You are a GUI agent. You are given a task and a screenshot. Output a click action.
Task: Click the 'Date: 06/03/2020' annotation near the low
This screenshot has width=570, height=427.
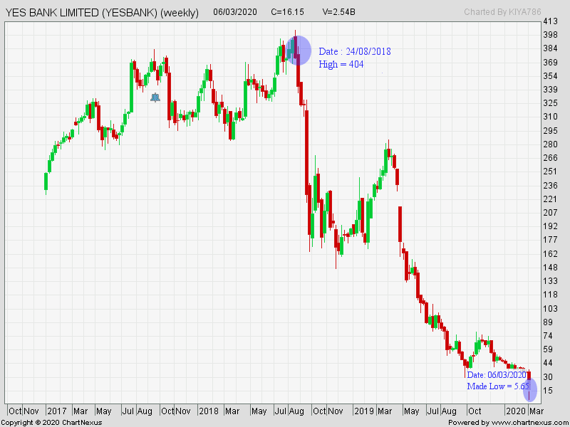(497, 375)
